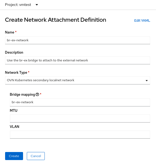This screenshot has width=156, height=163.
Task: Click the Create Network Attachment Definition heading
Action: click(x=55, y=20)
